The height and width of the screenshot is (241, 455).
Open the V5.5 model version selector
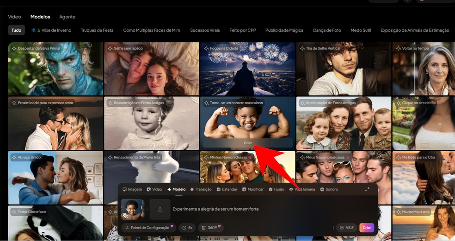(346, 228)
